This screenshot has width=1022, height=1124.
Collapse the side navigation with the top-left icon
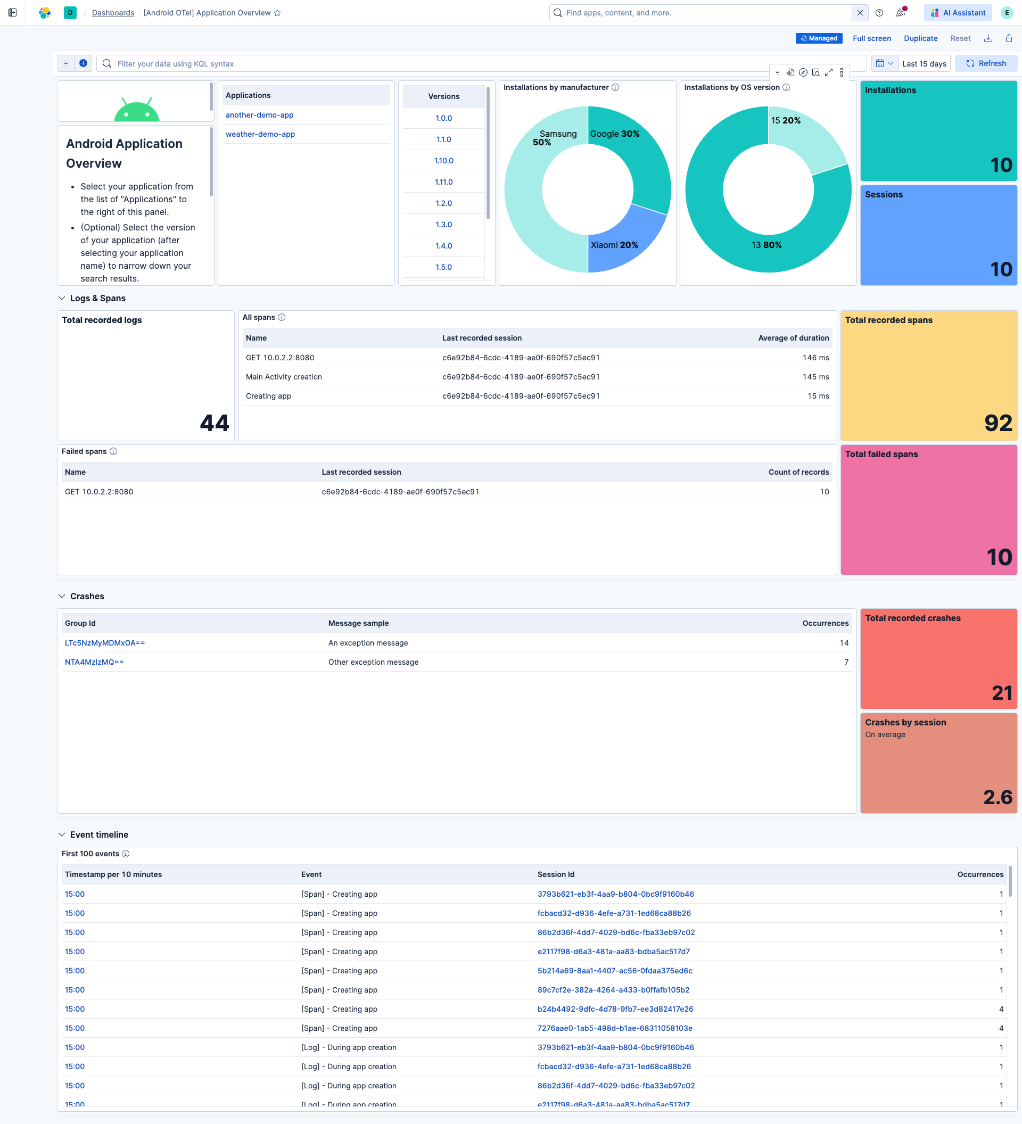(12, 12)
